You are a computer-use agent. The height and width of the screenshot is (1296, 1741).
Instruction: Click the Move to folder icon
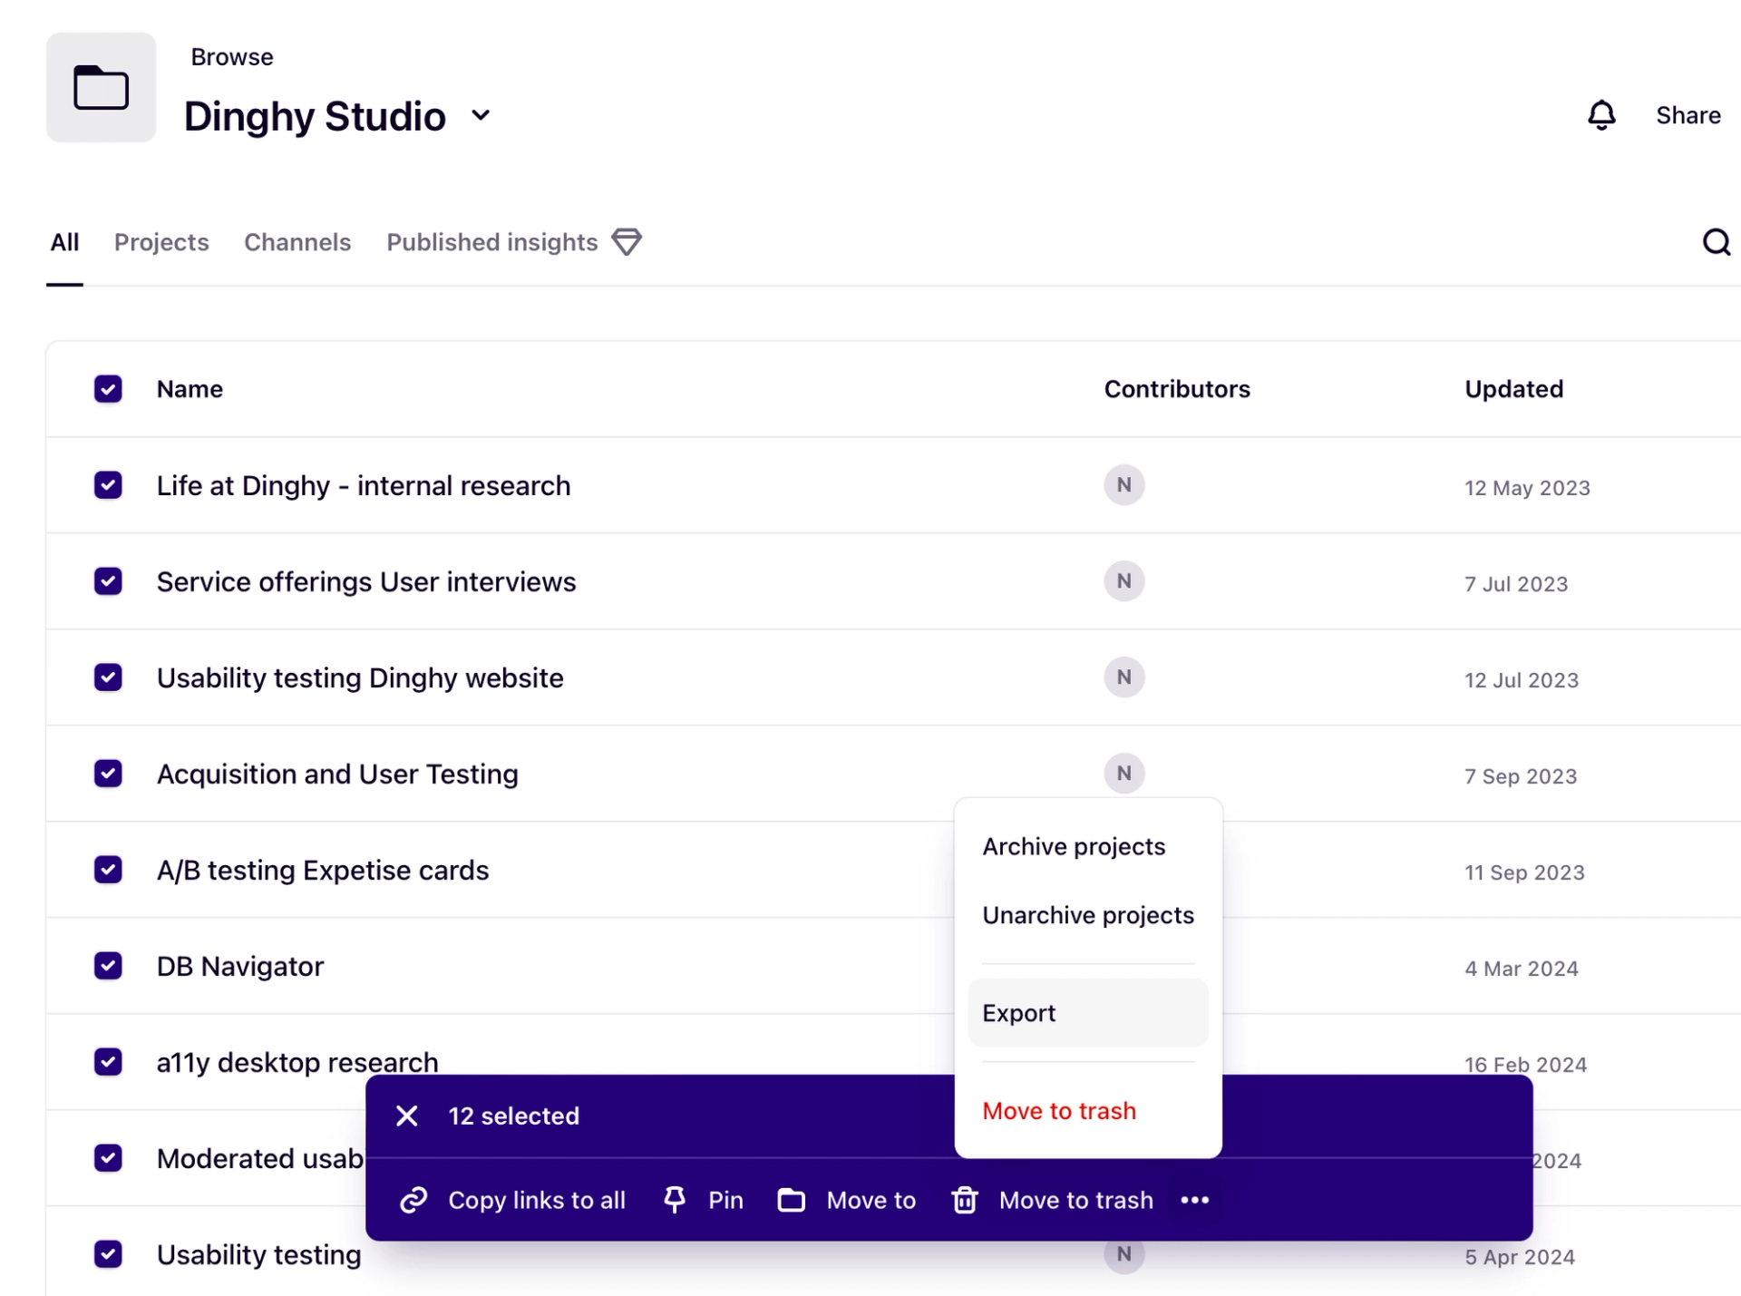tap(791, 1200)
